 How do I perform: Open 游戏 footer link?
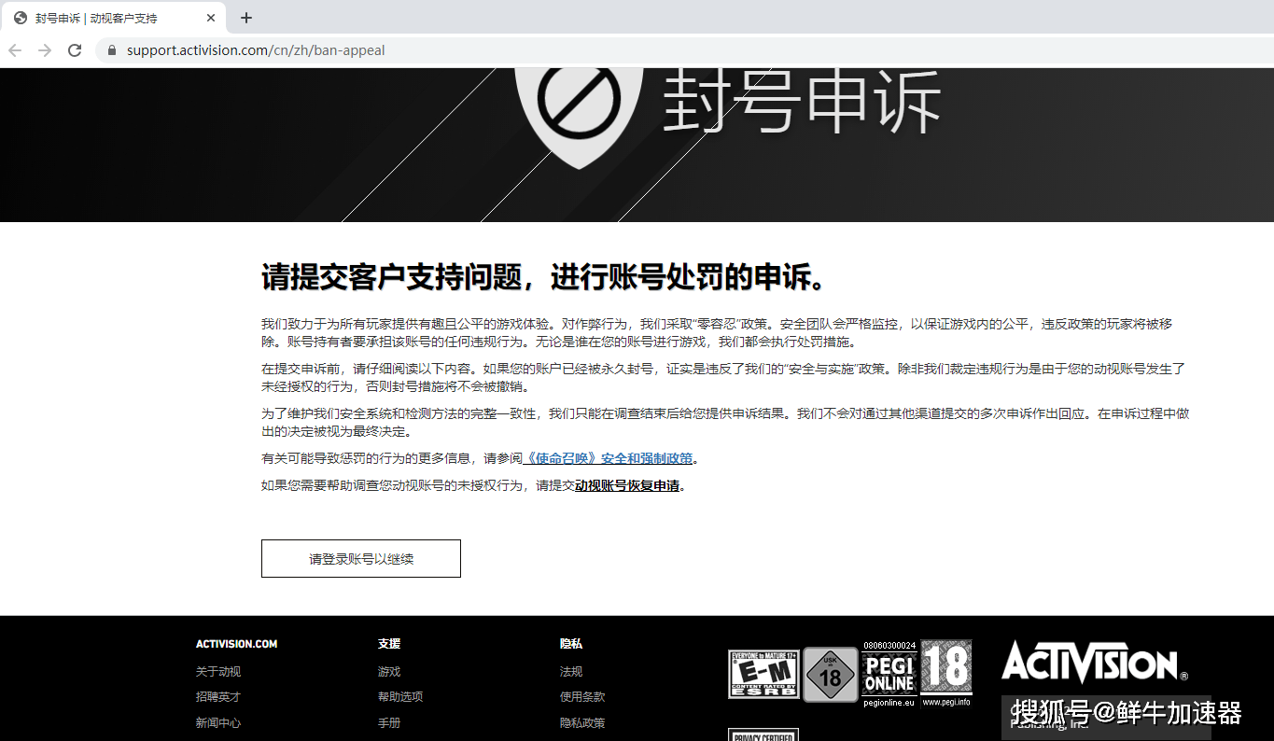click(x=389, y=671)
